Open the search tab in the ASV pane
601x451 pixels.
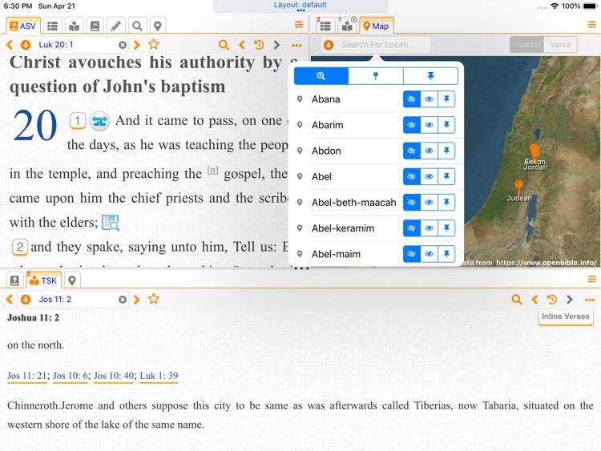click(137, 26)
